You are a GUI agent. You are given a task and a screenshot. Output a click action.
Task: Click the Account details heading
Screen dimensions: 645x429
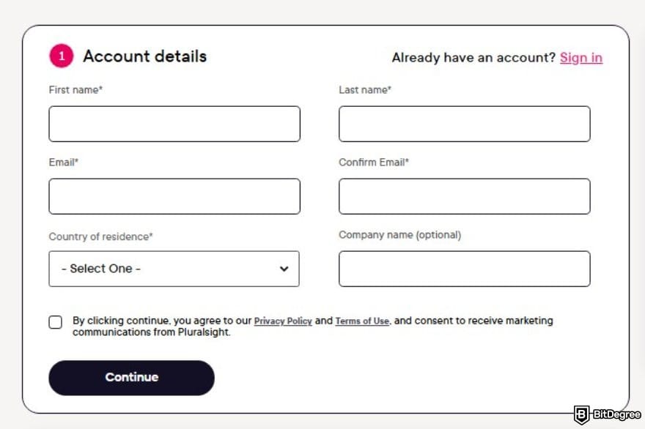click(145, 56)
